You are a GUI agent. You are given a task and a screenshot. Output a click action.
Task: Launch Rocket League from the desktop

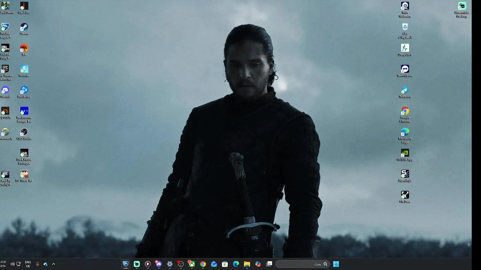(x=5, y=31)
